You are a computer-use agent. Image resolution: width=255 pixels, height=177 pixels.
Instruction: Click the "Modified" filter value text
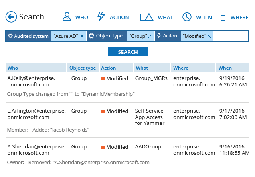click(x=194, y=36)
